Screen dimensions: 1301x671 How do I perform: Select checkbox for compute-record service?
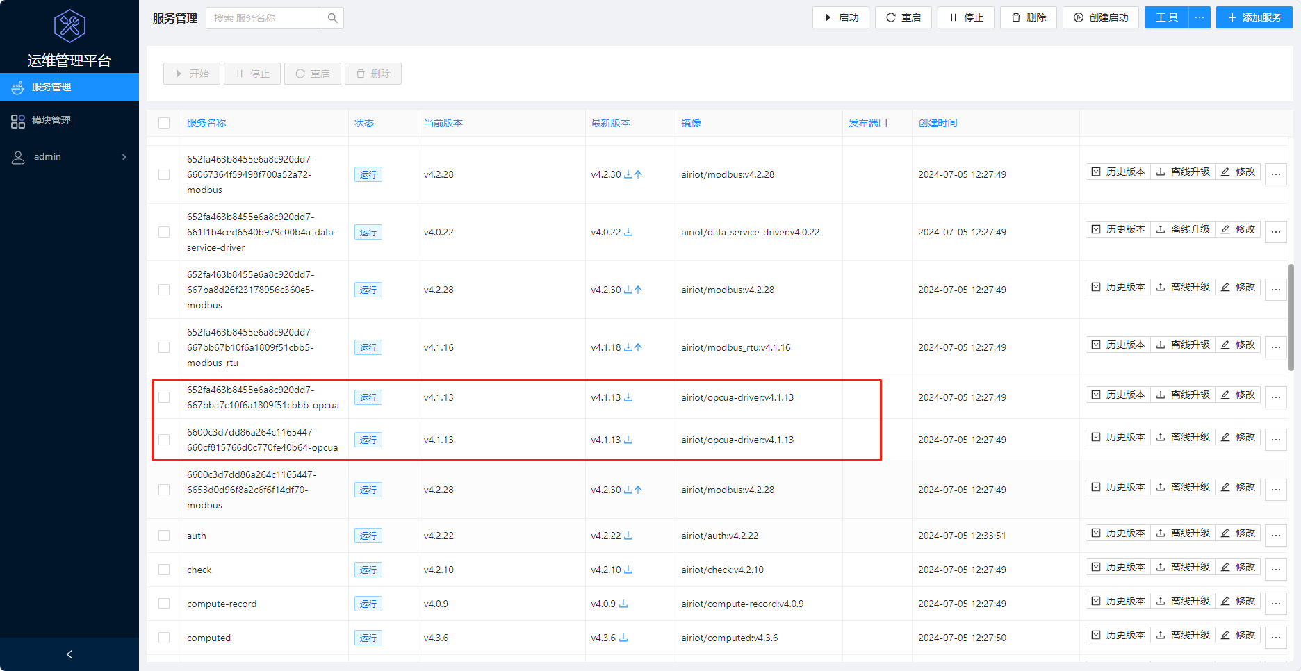(164, 604)
